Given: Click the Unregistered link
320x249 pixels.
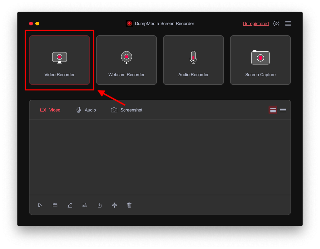Looking at the screenshot, I should pos(256,24).
